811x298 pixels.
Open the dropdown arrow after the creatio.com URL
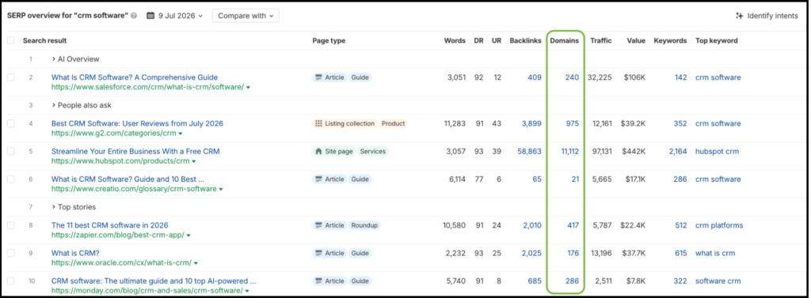tap(221, 190)
